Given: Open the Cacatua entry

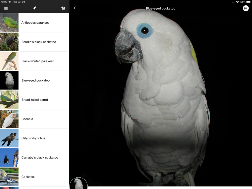Looking at the screenshot, I should [x=35, y=119].
